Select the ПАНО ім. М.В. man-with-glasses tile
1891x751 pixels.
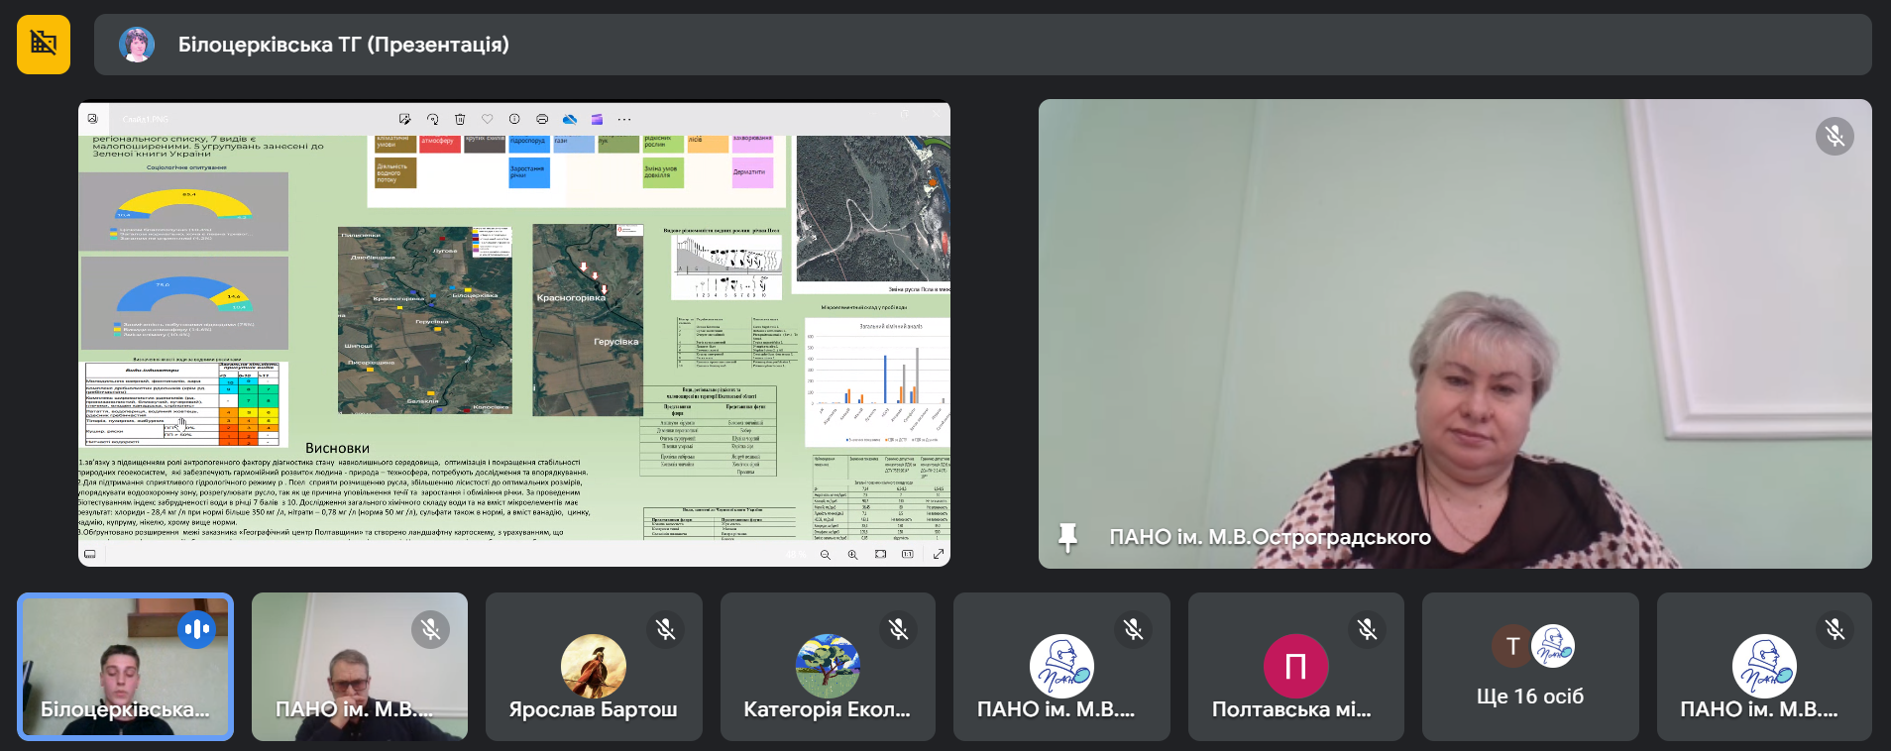point(360,667)
